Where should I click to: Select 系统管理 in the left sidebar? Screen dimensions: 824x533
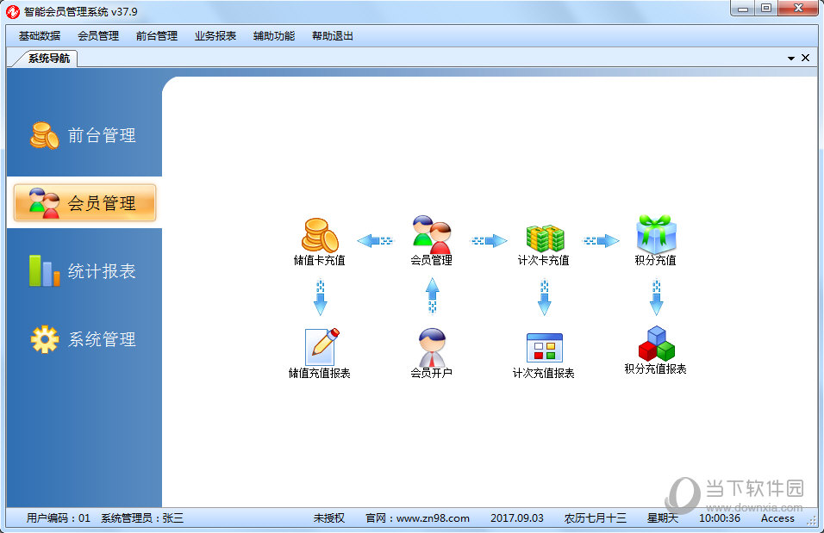coord(84,339)
